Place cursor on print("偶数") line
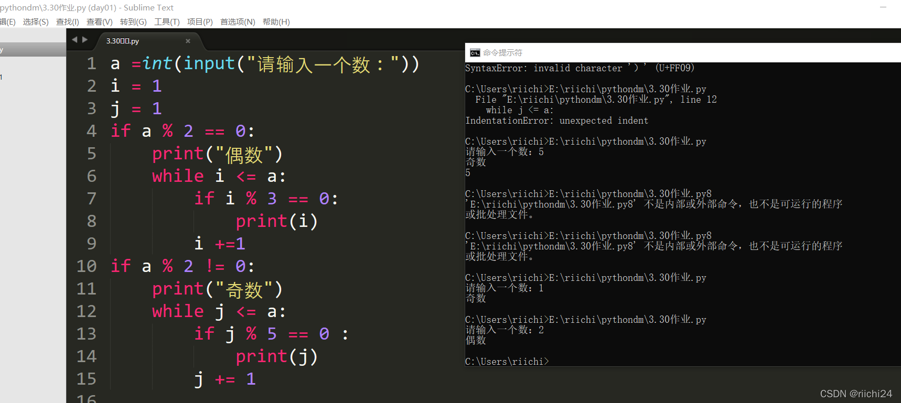 (217, 154)
